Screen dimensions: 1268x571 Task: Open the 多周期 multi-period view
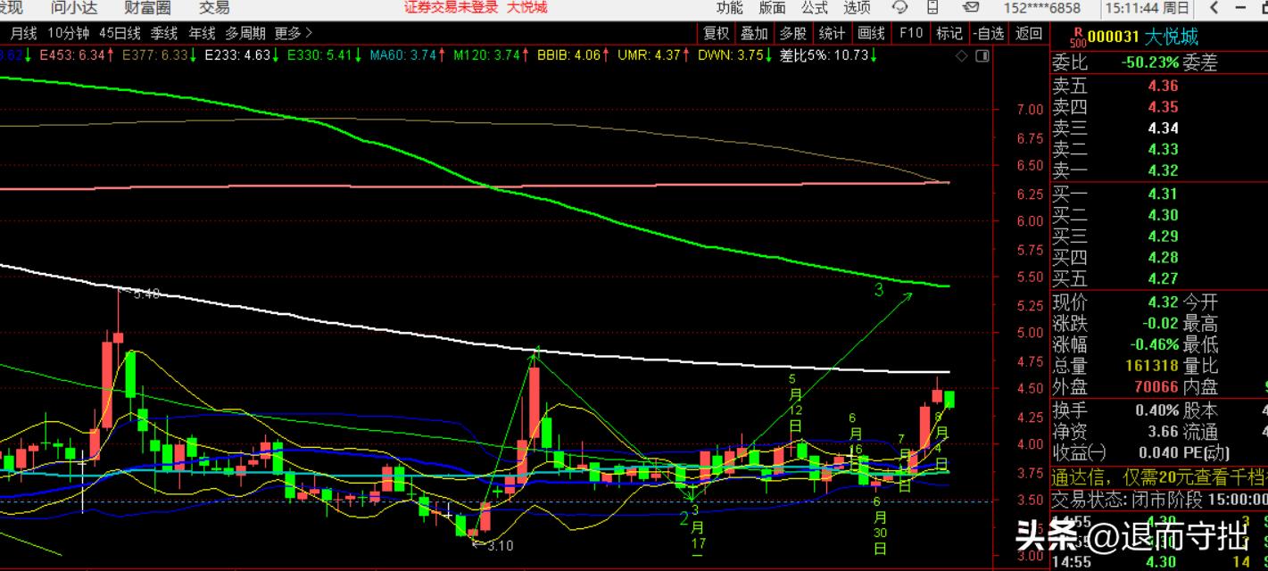244,33
